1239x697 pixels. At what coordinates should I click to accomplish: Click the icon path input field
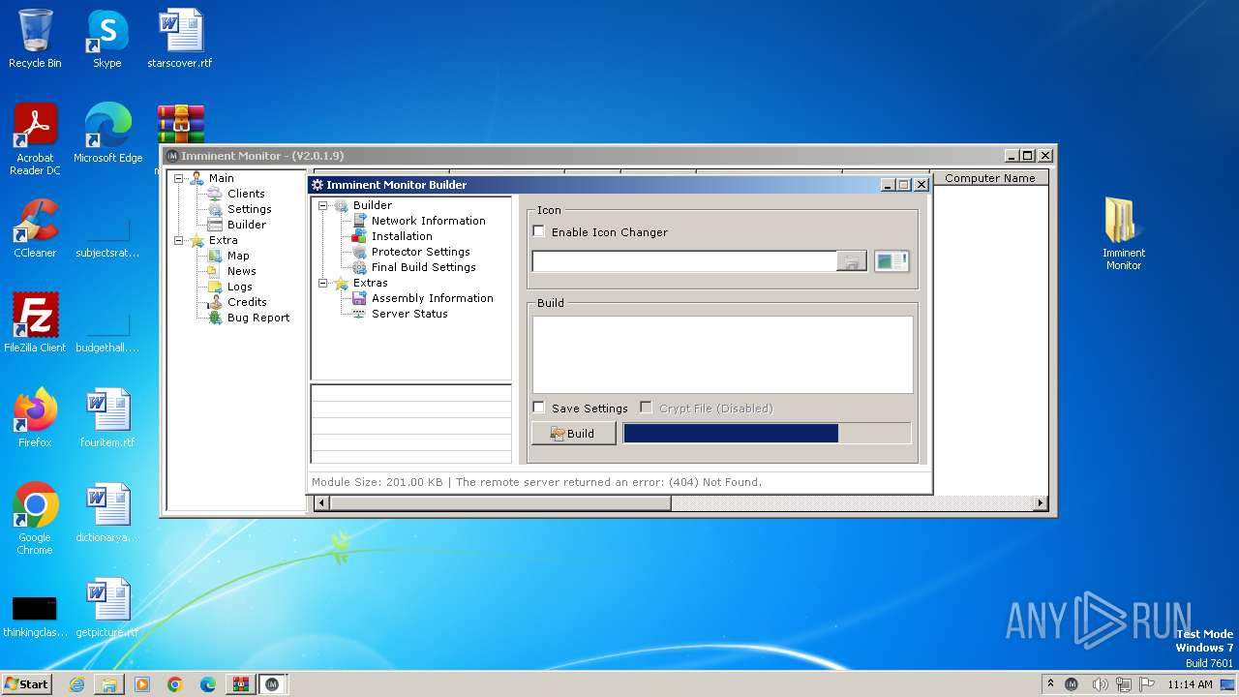684,260
